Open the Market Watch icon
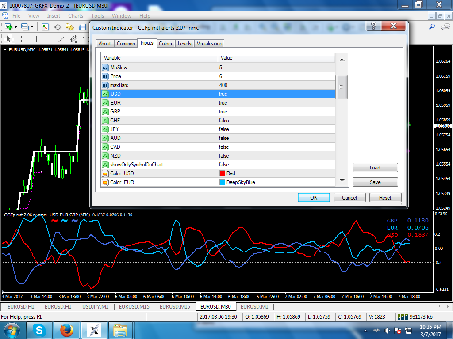 [45, 27]
